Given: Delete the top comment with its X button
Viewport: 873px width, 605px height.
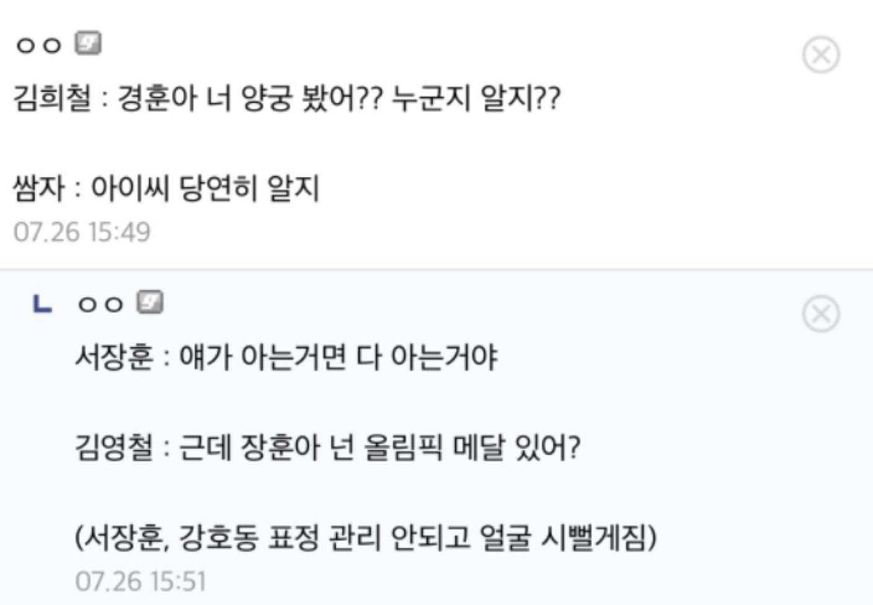Looking at the screenshot, I should pyautogui.click(x=821, y=55).
